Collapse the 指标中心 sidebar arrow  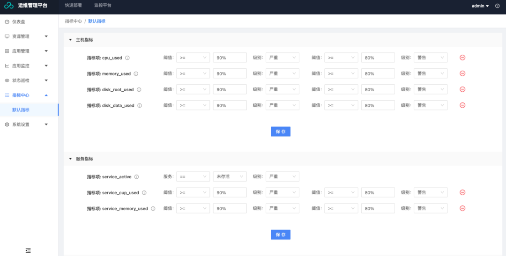(46, 95)
